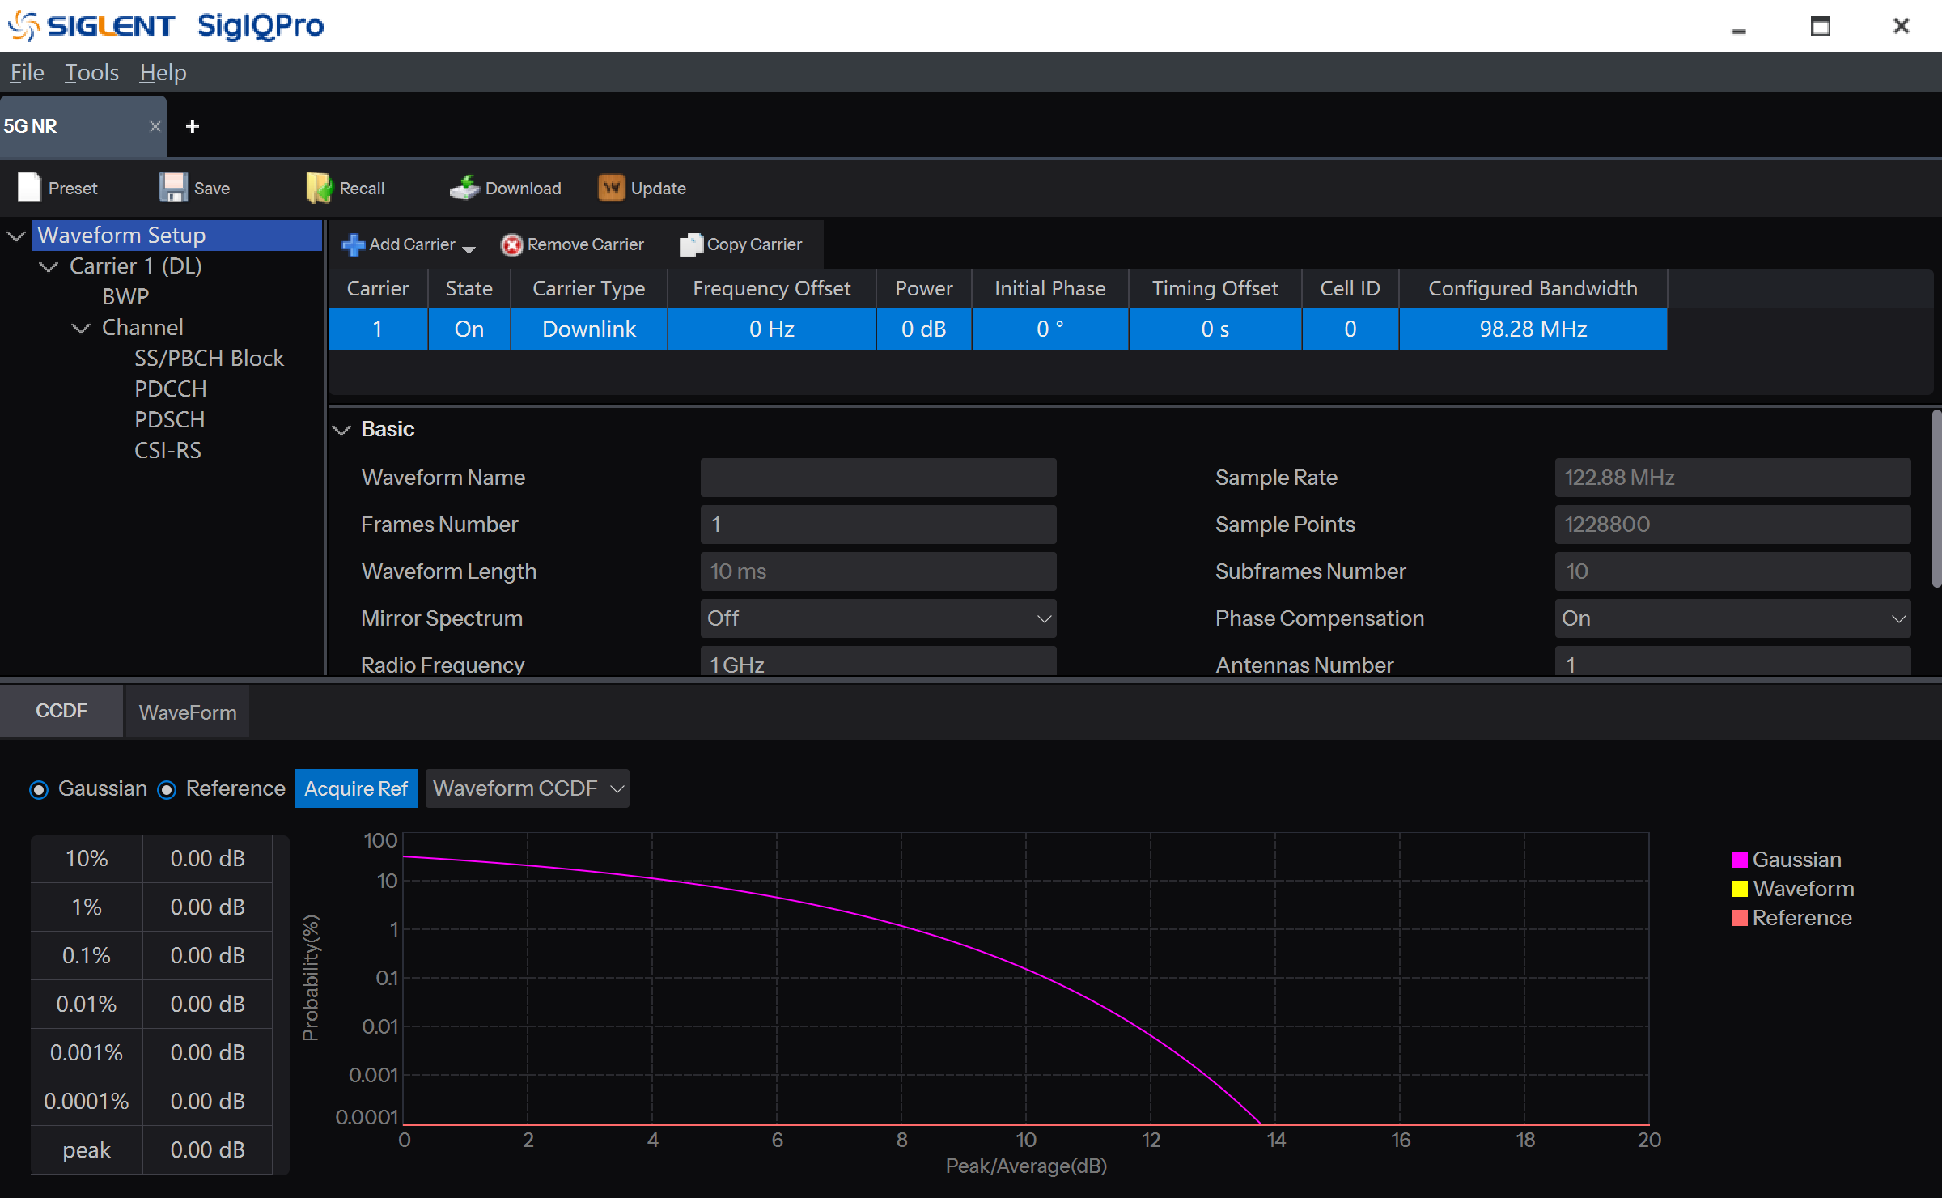Screen dimensions: 1942x1198
Task: Collapse the Basic section chevron
Action: point(342,430)
